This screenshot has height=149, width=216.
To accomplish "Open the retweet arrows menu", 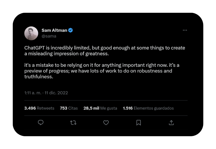I will (73, 123).
